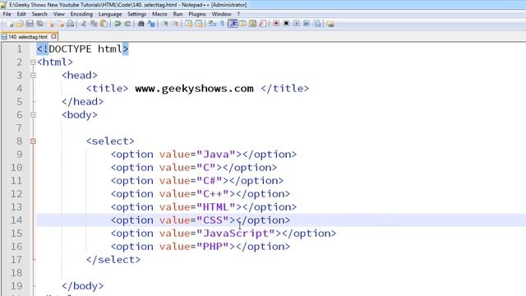Show the Document Map panel icon
This screenshot has width=526, height=296.
pyautogui.click(x=252, y=24)
